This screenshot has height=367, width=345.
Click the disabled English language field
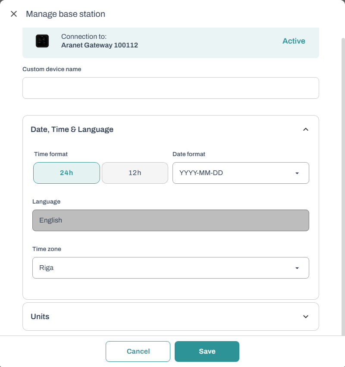[x=170, y=220]
